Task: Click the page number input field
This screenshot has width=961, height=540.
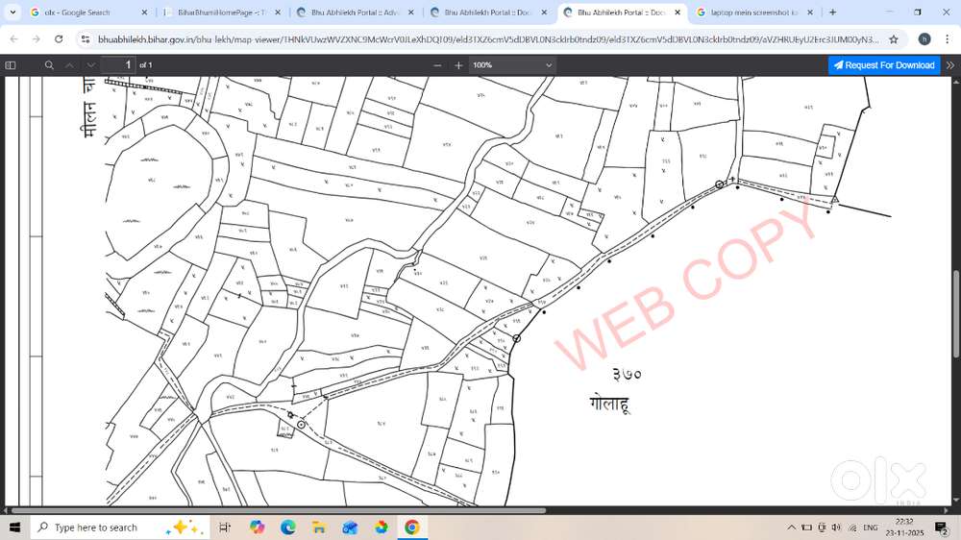Action: pyautogui.click(x=120, y=64)
